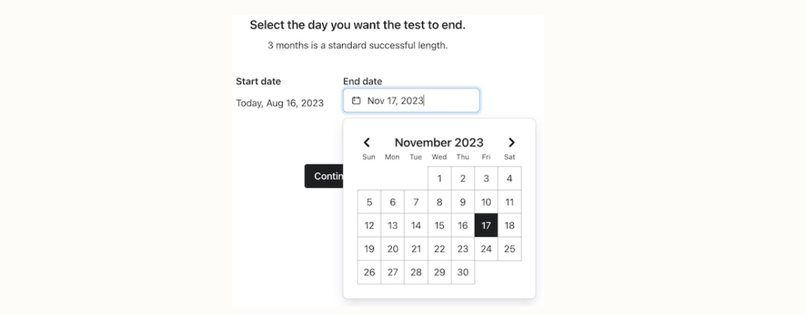
Task: Click the calendar icon in End date field
Action: tap(356, 100)
